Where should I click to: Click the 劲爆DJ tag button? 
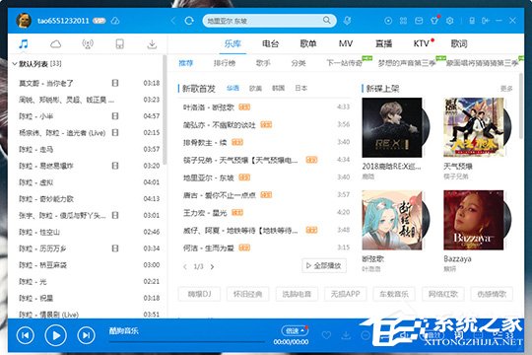click(x=199, y=294)
